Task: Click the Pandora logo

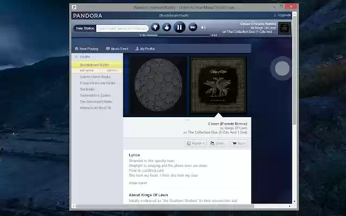Action: click(88, 16)
